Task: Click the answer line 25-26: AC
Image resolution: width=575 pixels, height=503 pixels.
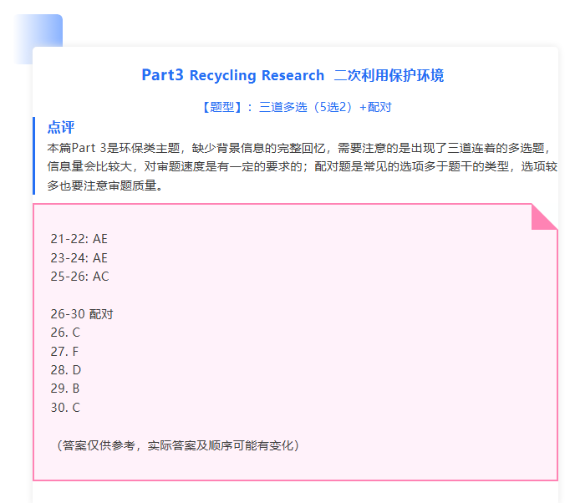Action: [79, 277]
